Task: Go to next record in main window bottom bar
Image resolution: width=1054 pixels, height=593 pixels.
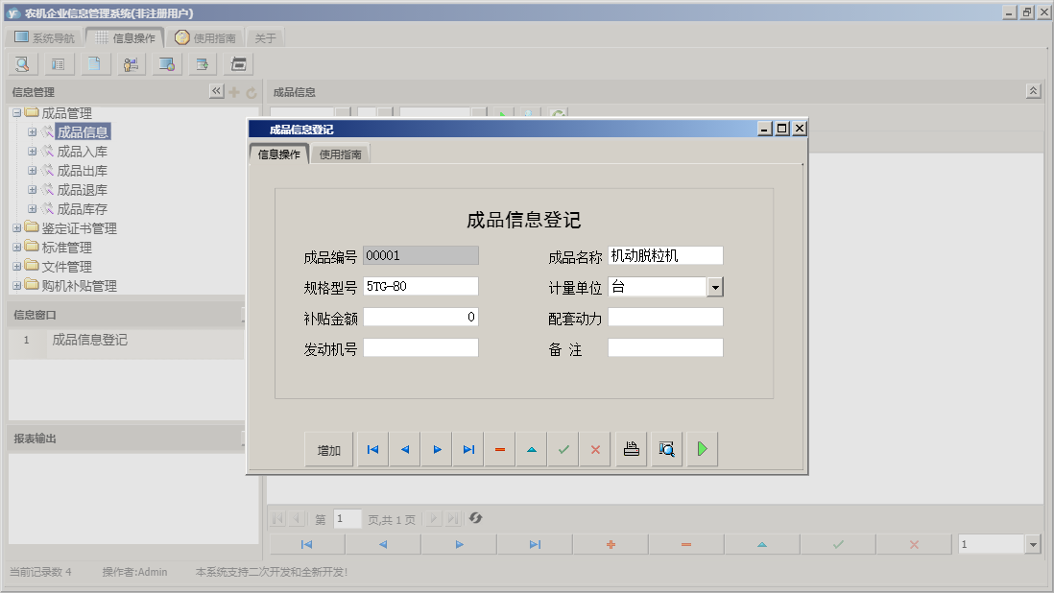Action: [459, 544]
